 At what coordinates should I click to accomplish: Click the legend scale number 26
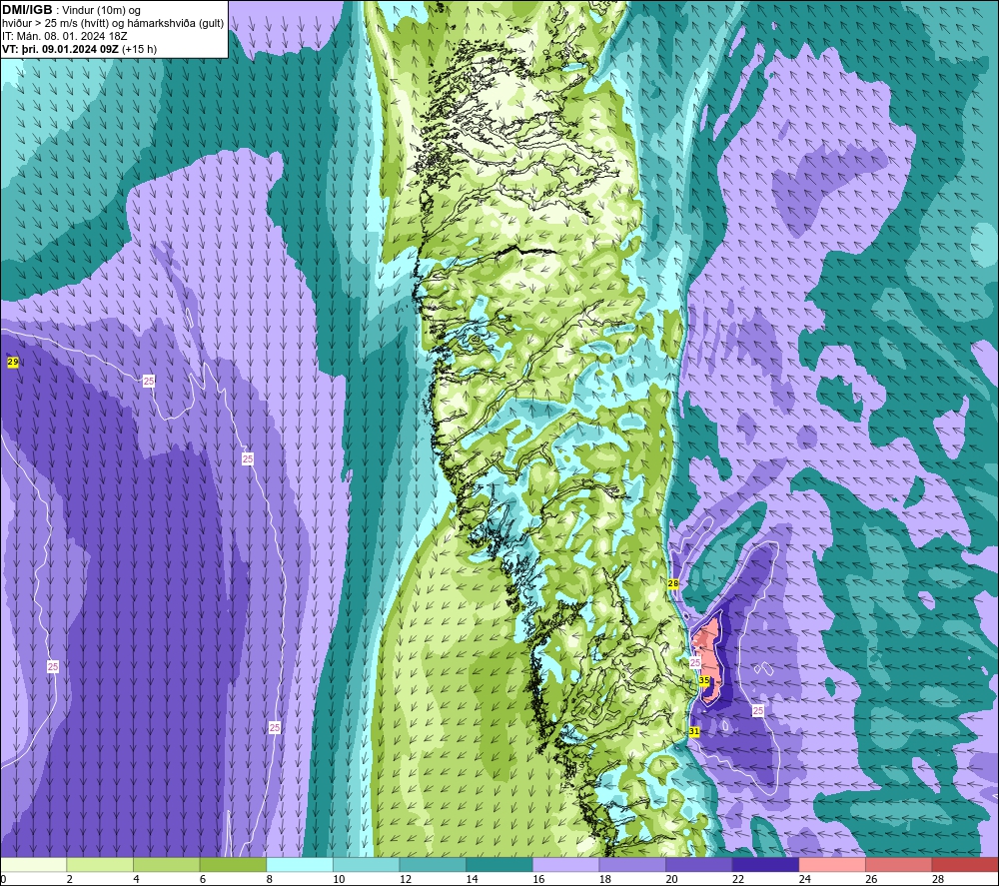pos(871,879)
